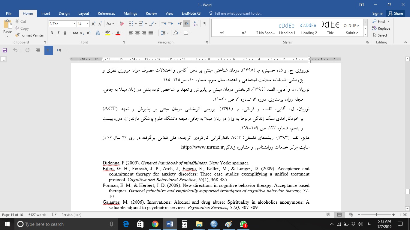Open the EndNote X8 tab
This screenshot has width=410, height=230.
(191, 13)
